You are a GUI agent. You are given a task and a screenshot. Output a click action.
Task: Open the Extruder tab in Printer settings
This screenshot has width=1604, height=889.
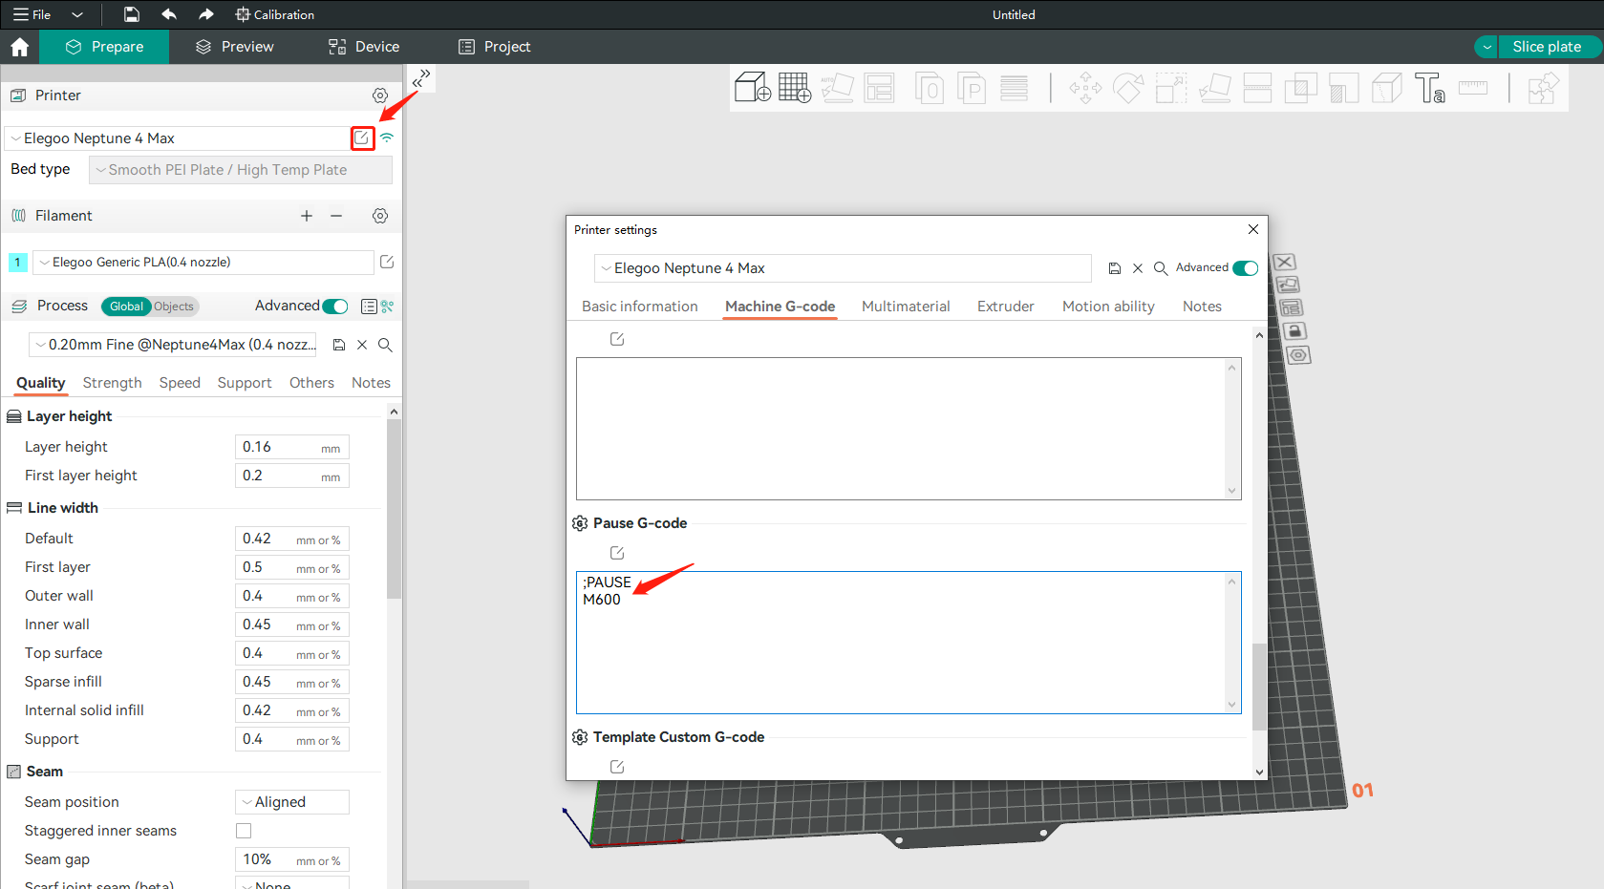pos(1005,307)
